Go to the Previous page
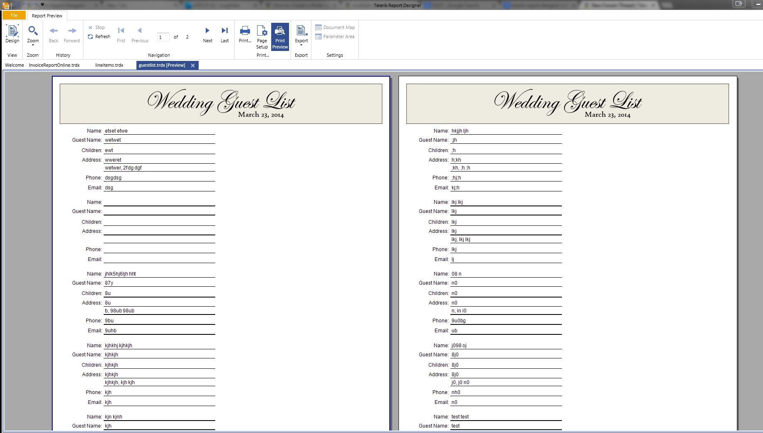Image resolution: width=763 pixels, height=433 pixels. [x=140, y=35]
